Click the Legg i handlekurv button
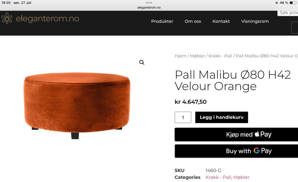This screenshot has height=182, width=298. pyautogui.click(x=222, y=117)
